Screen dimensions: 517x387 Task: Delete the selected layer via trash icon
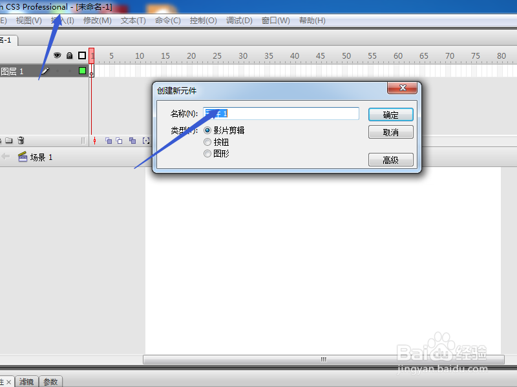point(21,140)
